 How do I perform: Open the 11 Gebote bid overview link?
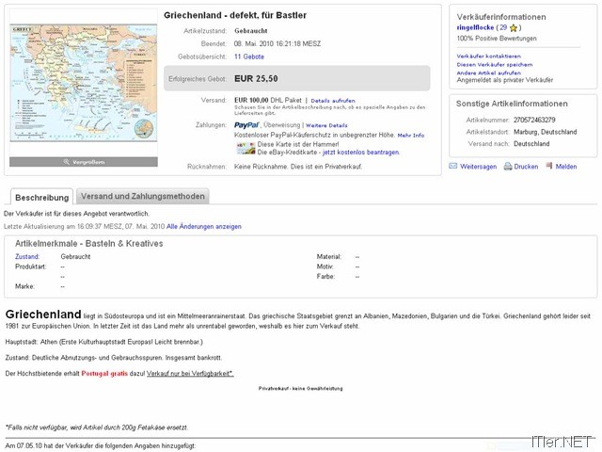coord(249,56)
